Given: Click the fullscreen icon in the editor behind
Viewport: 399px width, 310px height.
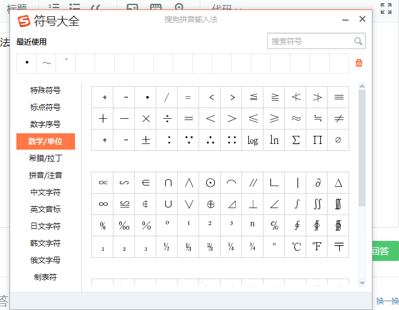Looking at the screenshot, I should tap(386, 8).
